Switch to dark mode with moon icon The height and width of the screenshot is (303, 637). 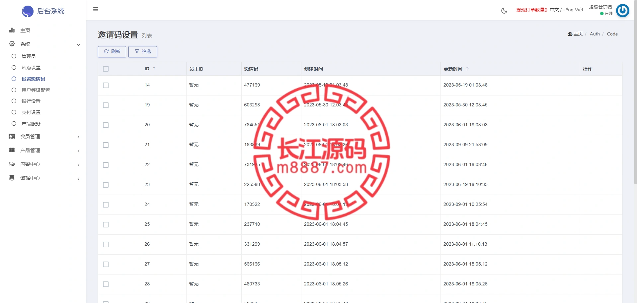pyautogui.click(x=504, y=11)
